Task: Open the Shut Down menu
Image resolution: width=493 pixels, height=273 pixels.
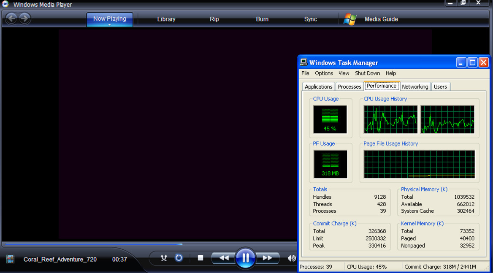Action: [x=367, y=73]
